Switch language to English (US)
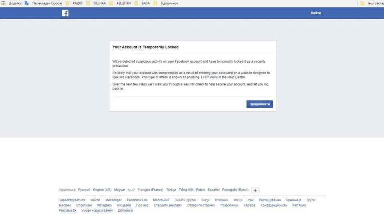The height and width of the screenshot is (214, 384). [102, 190]
